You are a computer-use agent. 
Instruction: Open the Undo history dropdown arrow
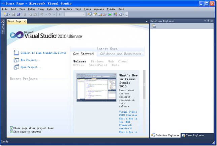[46, 14]
